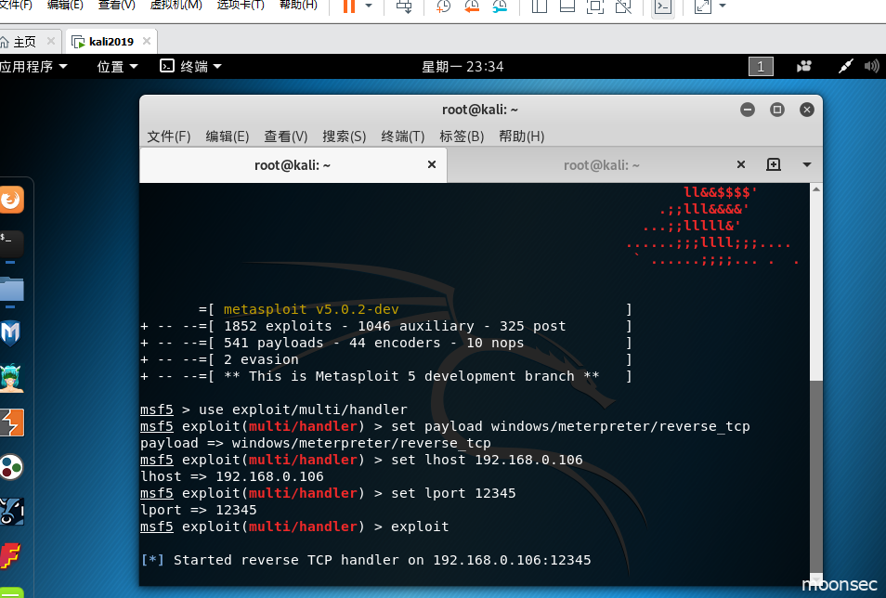This screenshot has height=598, width=886.
Task: Open the VMware 虚拟机(M) menu
Action: click(176, 5)
